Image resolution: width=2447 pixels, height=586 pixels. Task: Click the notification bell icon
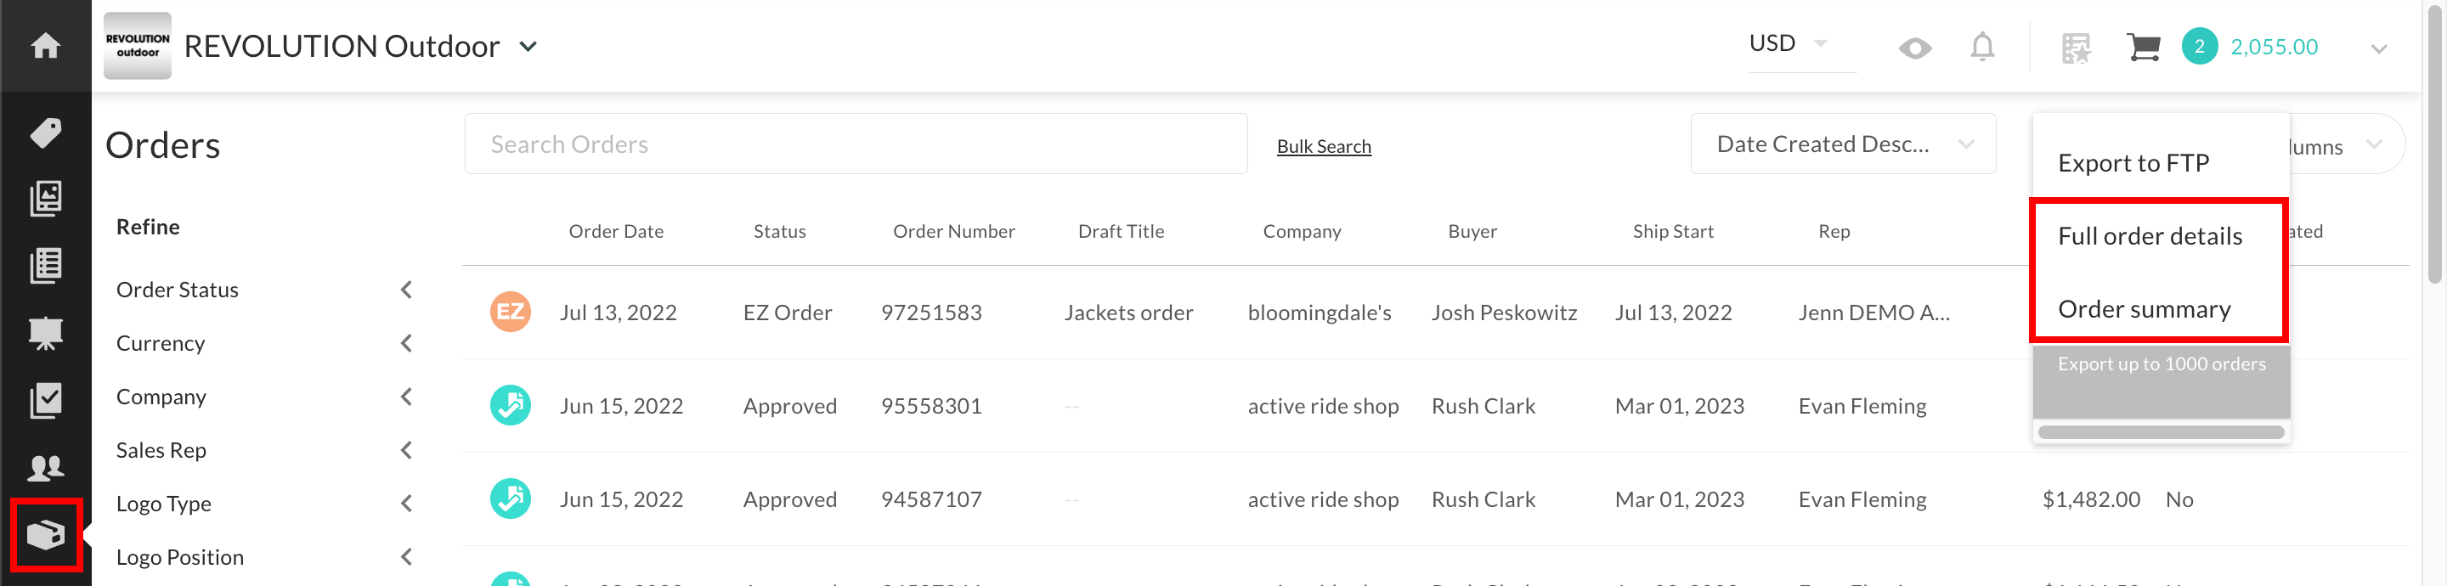pos(1981,47)
